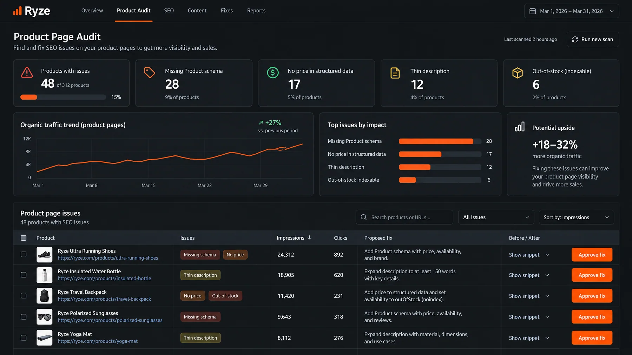Click the 15% products-with-issues progress bar
Screen dimensions: 632x355
pyautogui.click(x=63, y=97)
